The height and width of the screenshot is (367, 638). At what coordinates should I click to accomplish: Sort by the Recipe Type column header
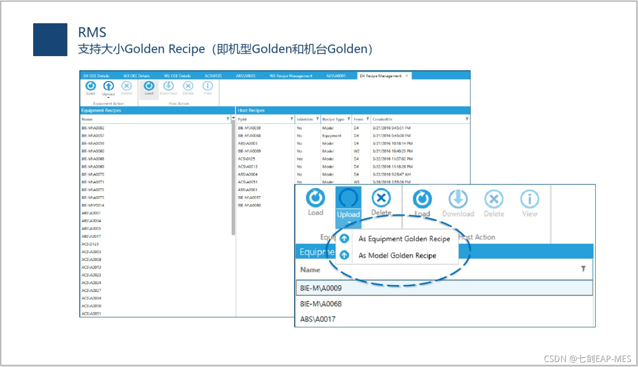tap(333, 119)
